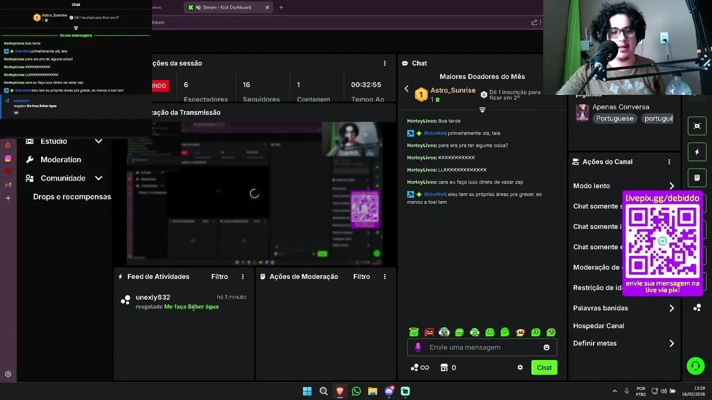The image size is (712, 400).
Task: Close the Stream - Kick Dashboard tab
Action: 267,7
